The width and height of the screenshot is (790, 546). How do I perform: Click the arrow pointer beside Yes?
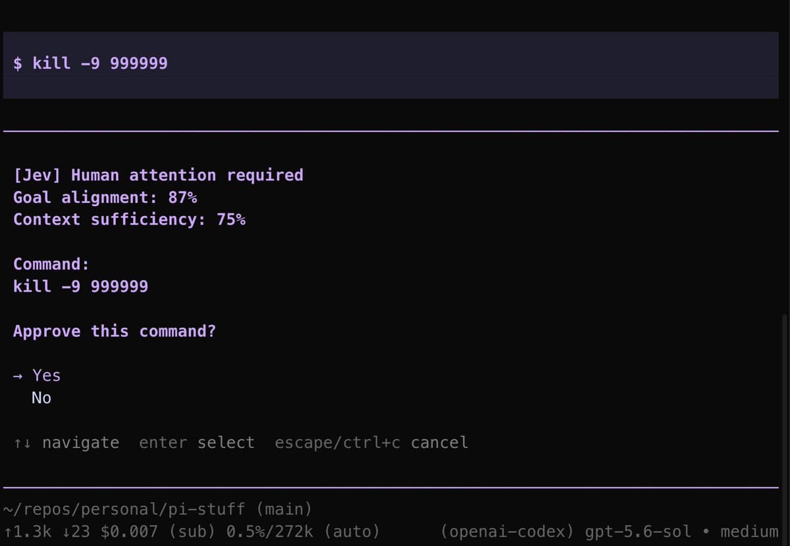point(18,376)
